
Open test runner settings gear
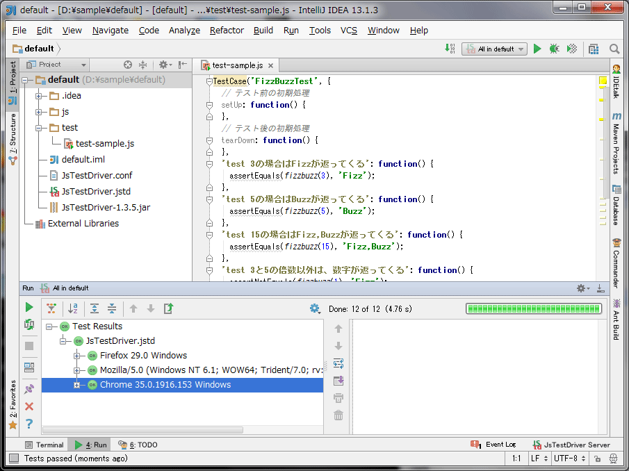pyautogui.click(x=316, y=308)
